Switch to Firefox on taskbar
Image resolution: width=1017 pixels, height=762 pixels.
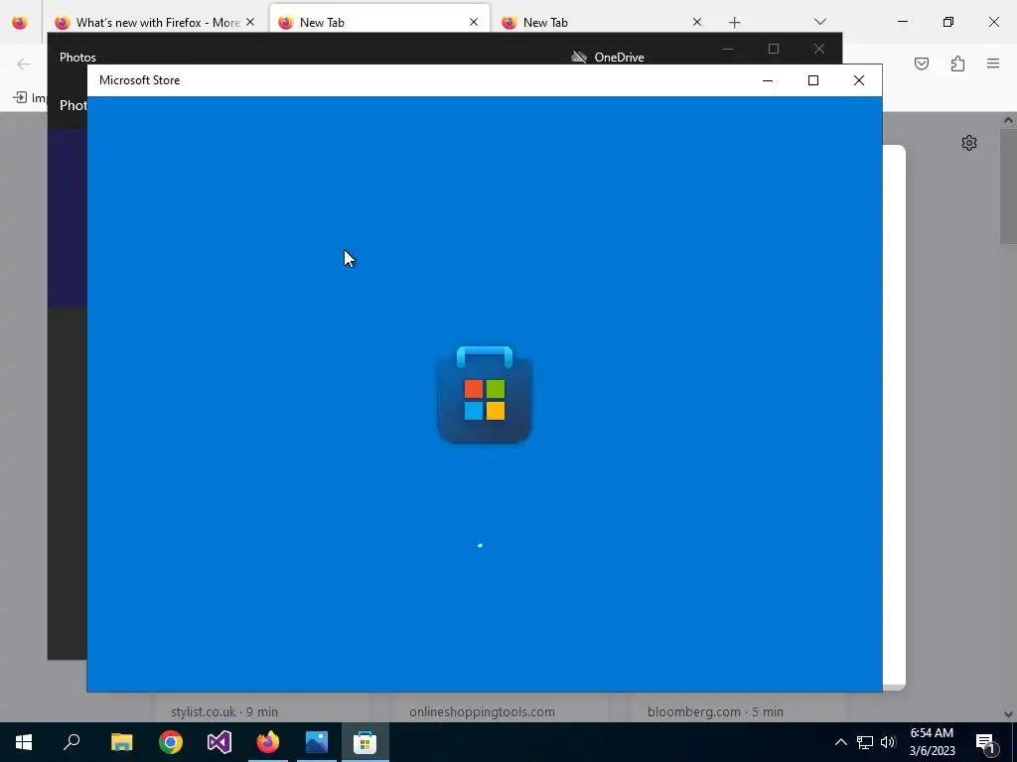point(268,742)
